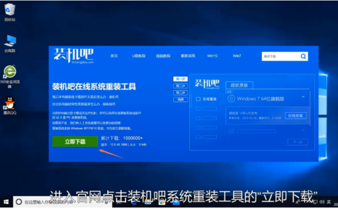Click the 系统下载 website search field

click(280, 56)
